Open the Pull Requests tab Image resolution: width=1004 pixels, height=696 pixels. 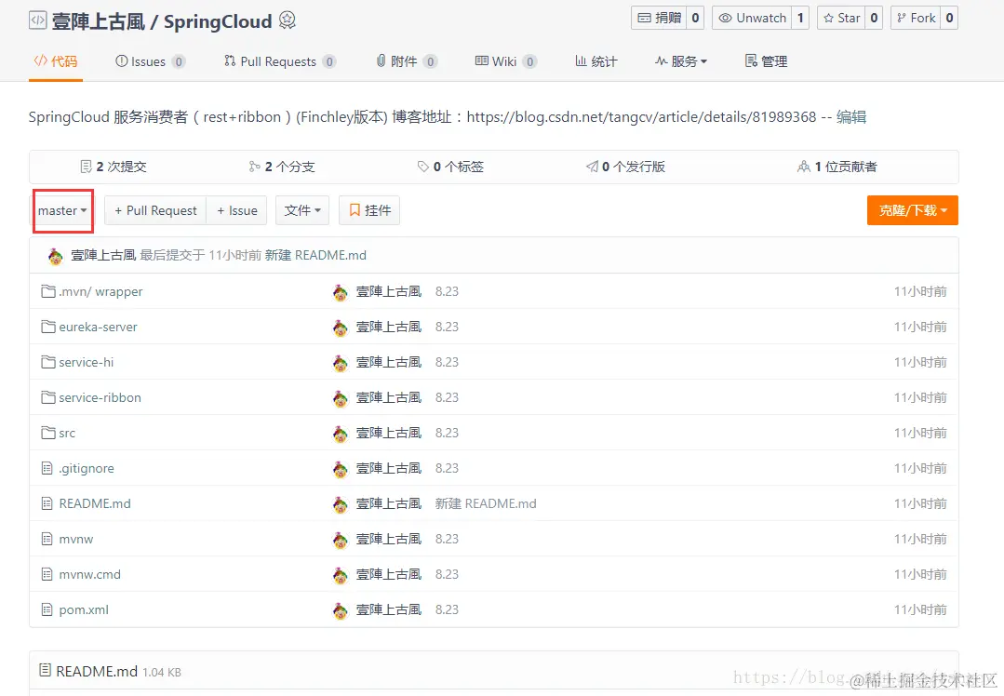(280, 61)
